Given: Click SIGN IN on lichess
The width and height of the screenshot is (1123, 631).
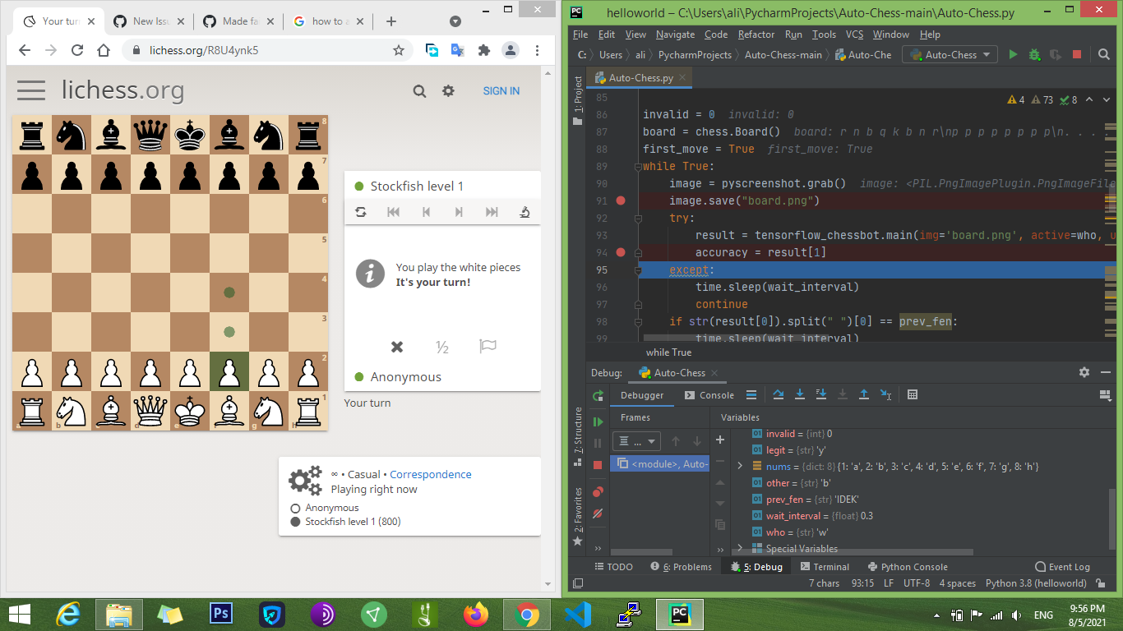Looking at the screenshot, I should coord(501,90).
